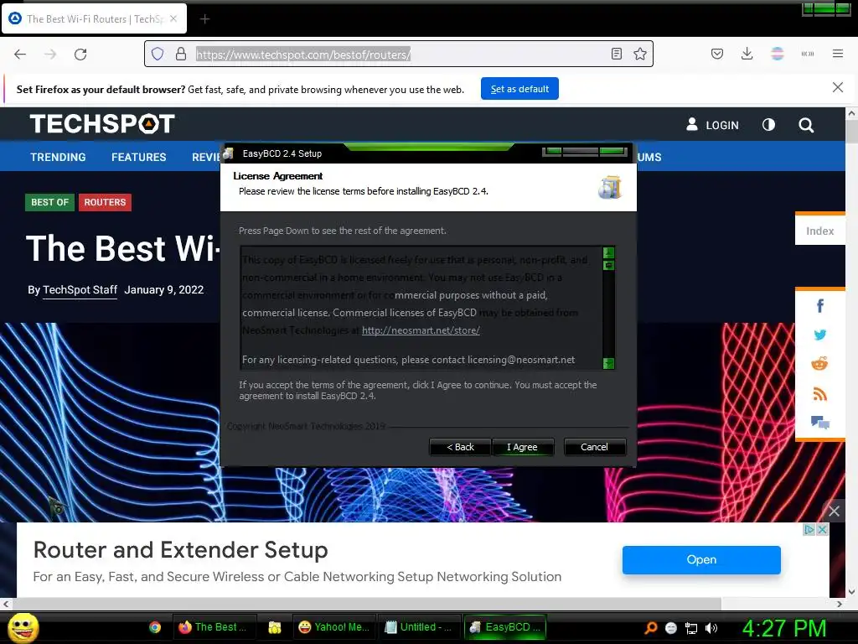
Task: Close the Best Wi-Fi Routers tab
Action: [x=173, y=18]
